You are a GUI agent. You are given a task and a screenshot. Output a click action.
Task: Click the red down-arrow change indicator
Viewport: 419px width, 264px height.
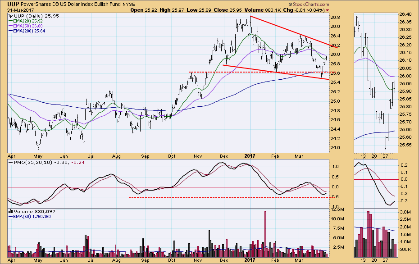327,10
